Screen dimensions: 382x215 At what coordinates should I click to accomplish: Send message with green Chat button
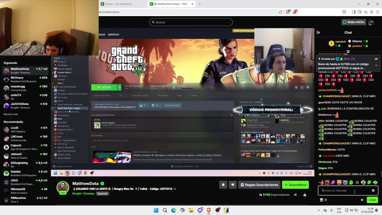(x=372, y=200)
